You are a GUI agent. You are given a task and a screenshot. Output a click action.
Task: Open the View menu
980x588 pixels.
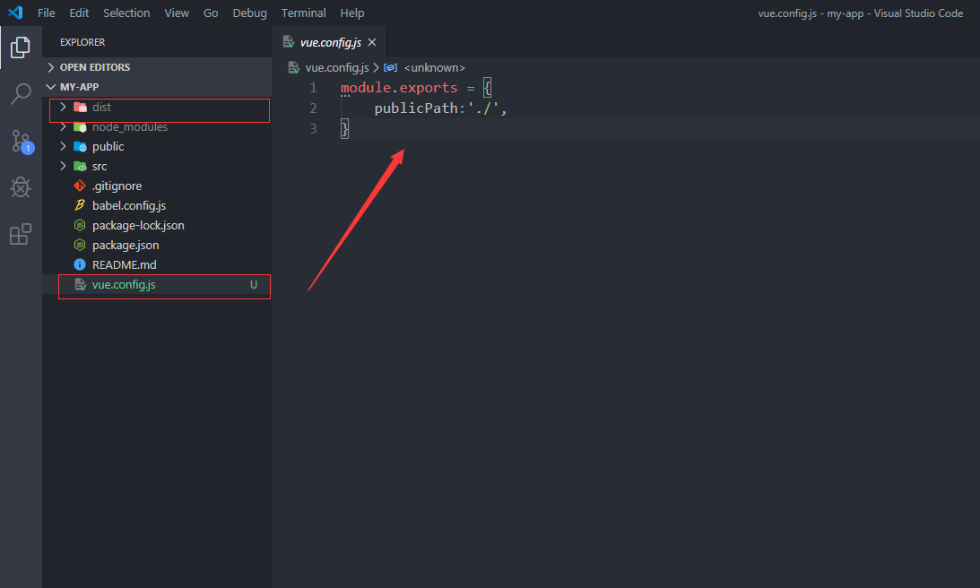click(177, 13)
